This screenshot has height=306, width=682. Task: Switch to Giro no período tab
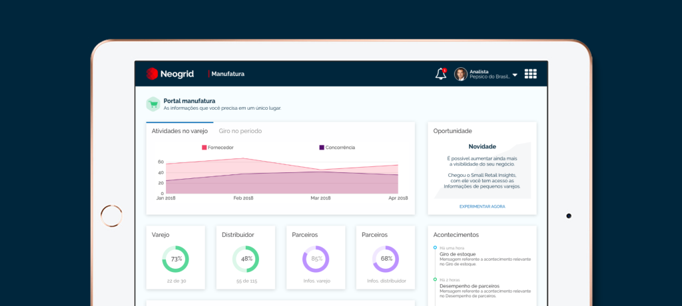(x=240, y=131)
